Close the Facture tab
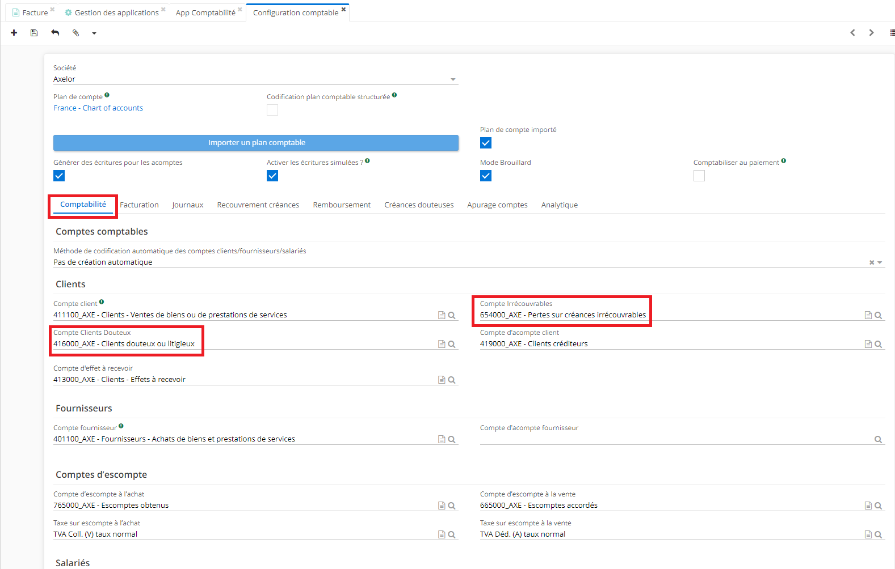Image resolution: width=895 pixels, height=569 pixels. 52,9
